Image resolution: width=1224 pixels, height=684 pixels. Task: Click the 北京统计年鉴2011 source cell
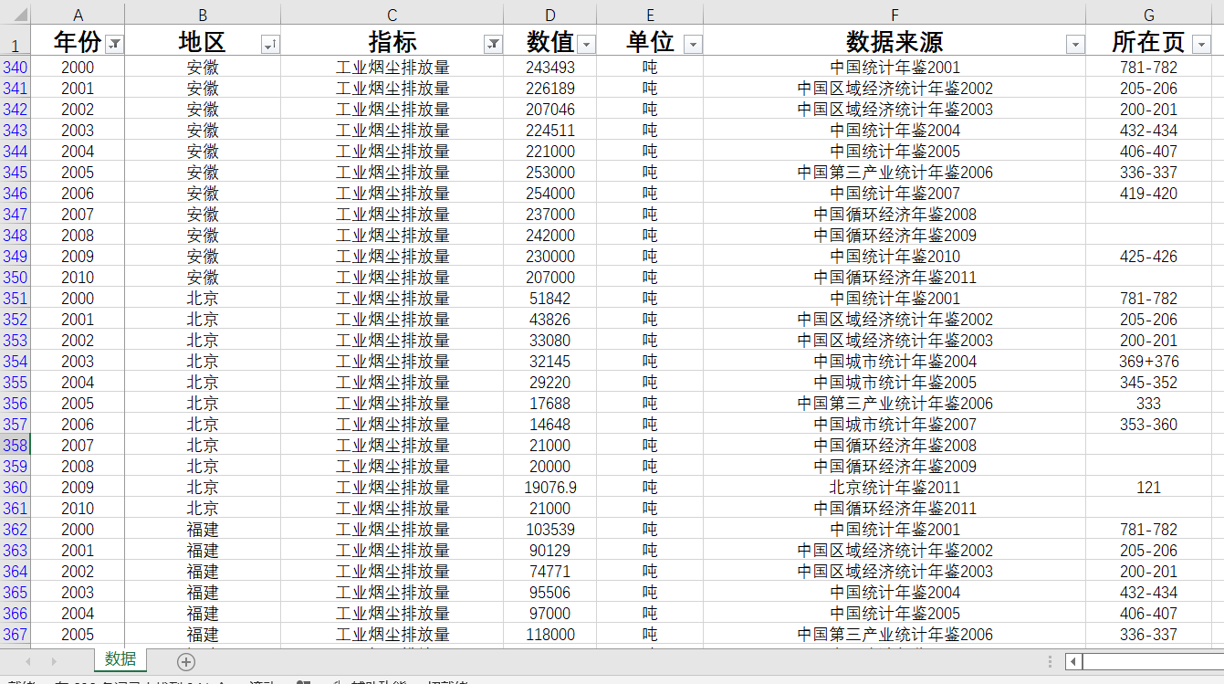pos(894,488)
